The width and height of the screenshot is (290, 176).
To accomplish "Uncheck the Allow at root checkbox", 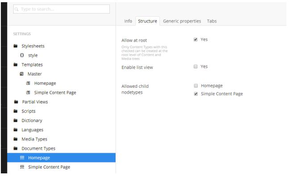I will (195, 40).
